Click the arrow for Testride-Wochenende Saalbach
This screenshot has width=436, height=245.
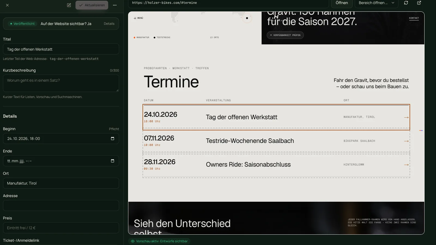[x=406, y=141]
